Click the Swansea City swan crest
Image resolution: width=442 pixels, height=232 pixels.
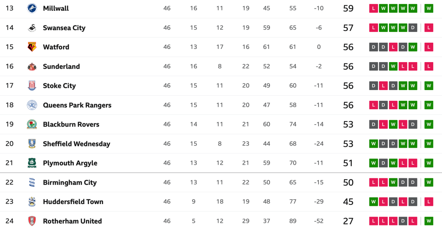(x=32, y=28)
